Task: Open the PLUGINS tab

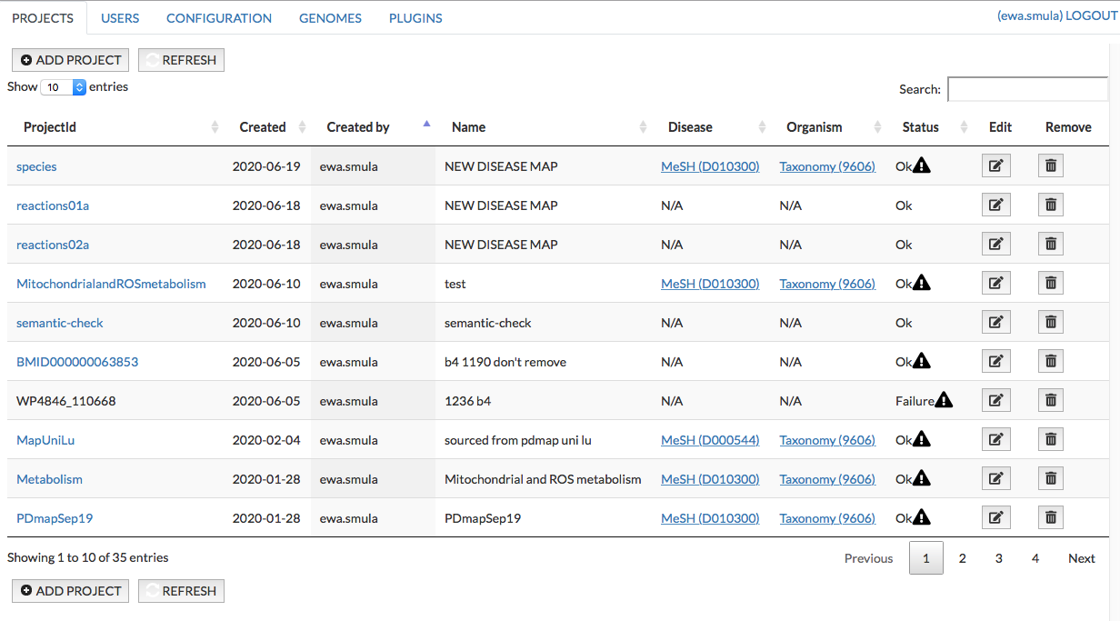Action: coord(415,18)
